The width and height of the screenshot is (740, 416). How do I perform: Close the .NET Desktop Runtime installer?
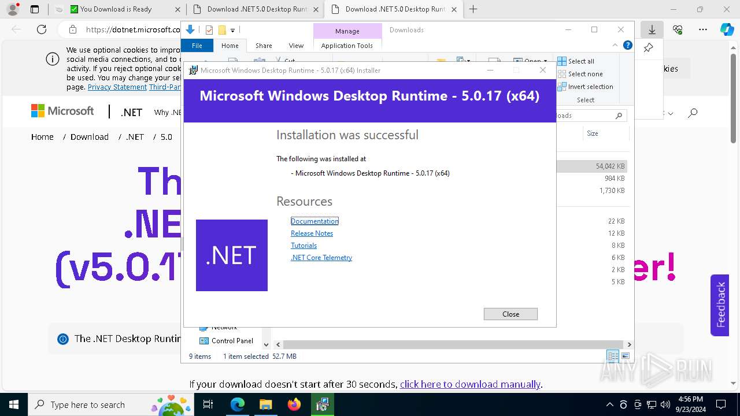(x=510, y=314)
